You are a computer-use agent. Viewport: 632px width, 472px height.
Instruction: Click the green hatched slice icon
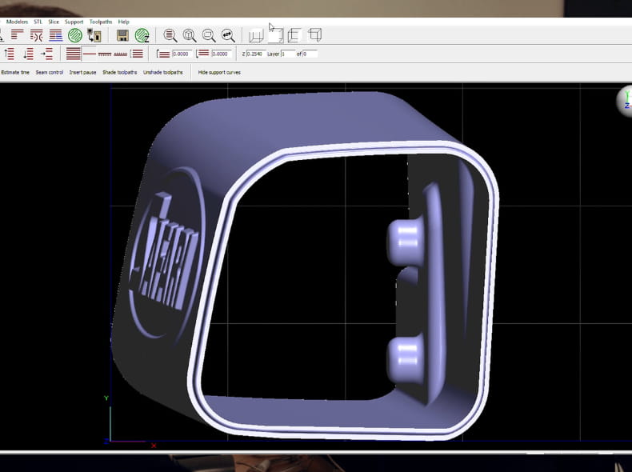pyautogui.click(x=75, y=35)
